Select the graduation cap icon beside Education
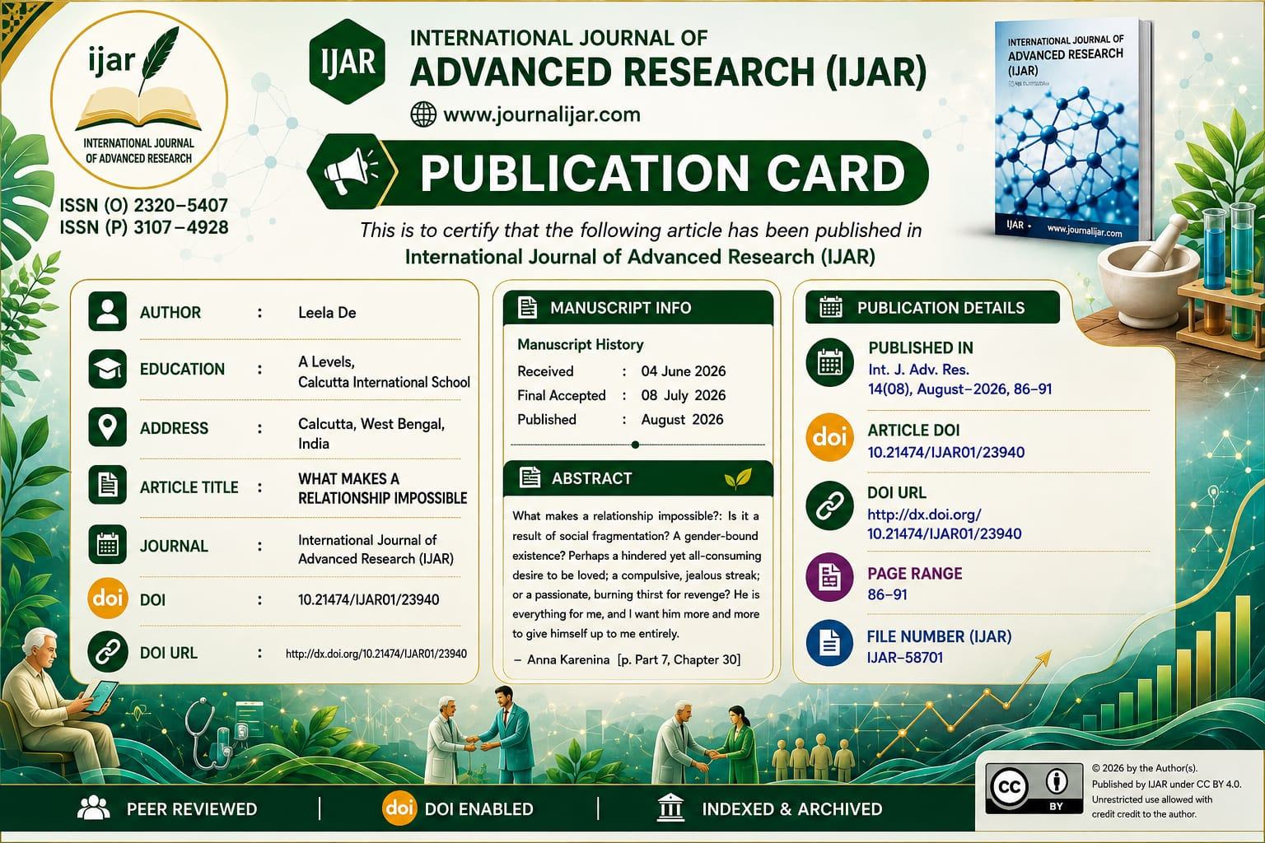This screenshot has width=1265, height=843. point(108,369)
